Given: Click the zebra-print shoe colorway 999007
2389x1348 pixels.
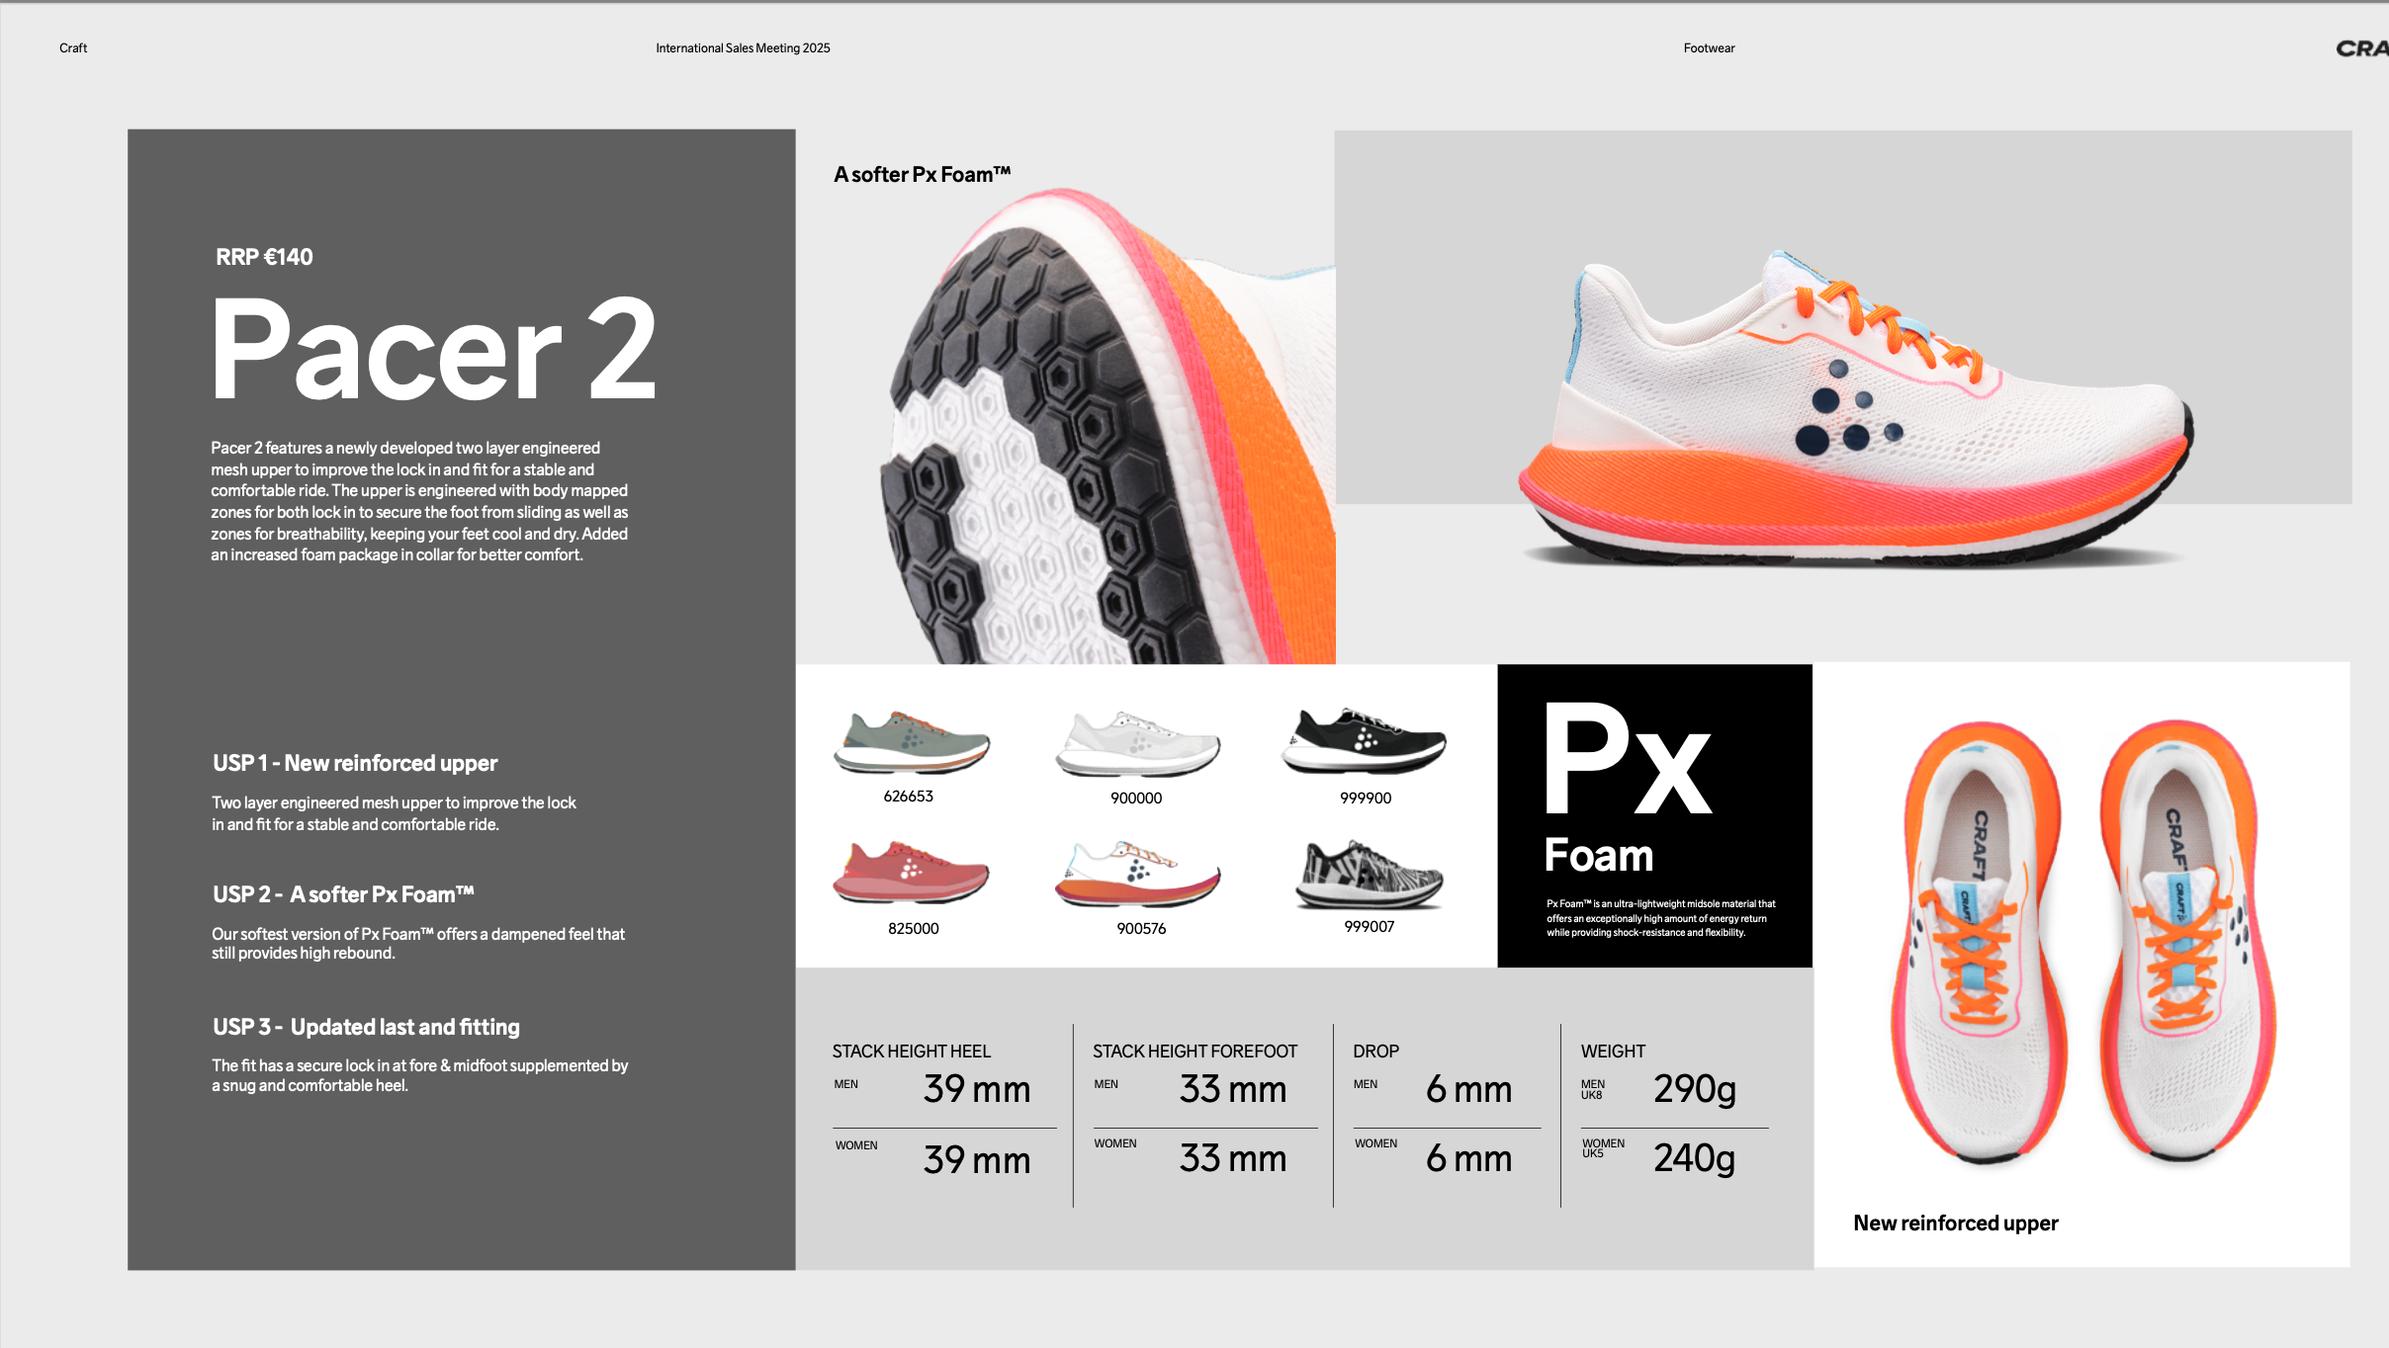Looking at the screenshot, I should click(x=1369, y=876).
